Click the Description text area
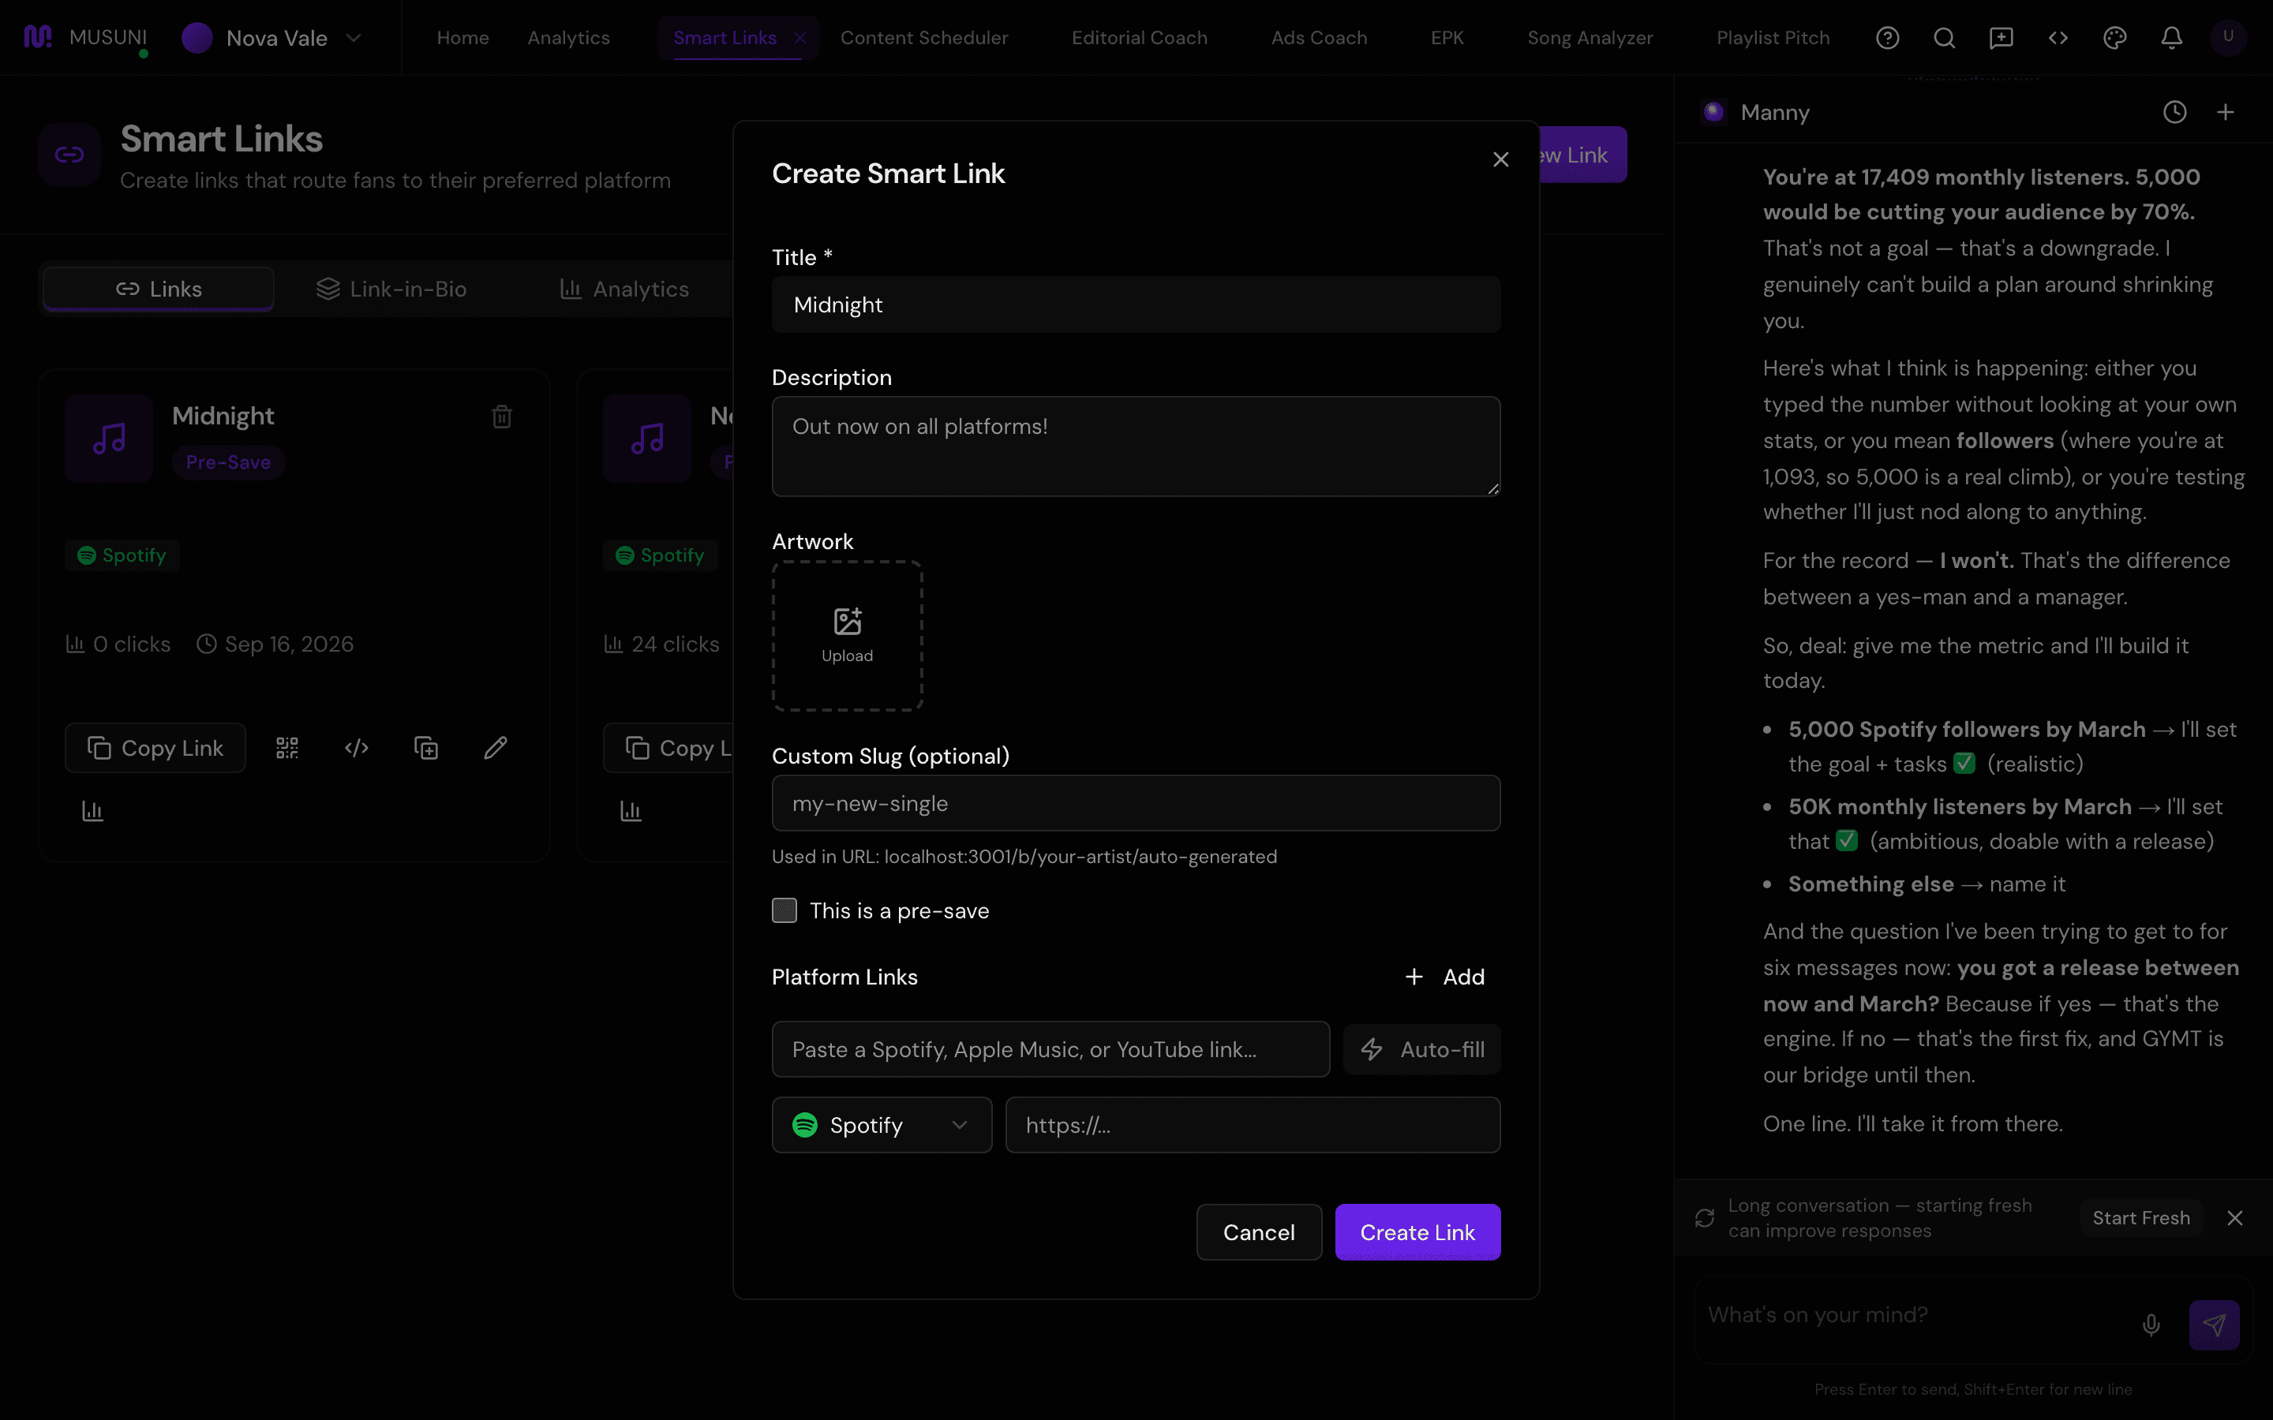Image resolution: width=2273 pixels, height=1420 pixels. tap(1136, 446)
